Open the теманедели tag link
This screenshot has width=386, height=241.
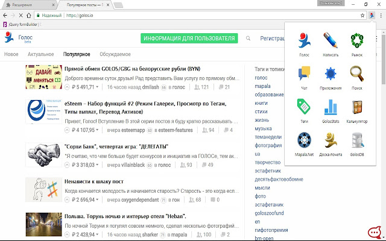268,137
